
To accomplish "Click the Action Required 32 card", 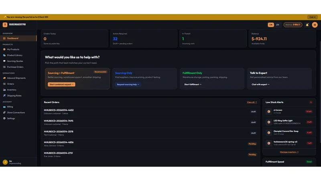I will click(x=144, y=39).
